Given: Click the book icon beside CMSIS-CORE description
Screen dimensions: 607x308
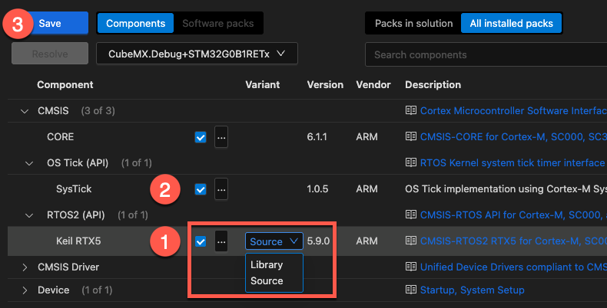Looking at the screenshot, I should point(411,137).
